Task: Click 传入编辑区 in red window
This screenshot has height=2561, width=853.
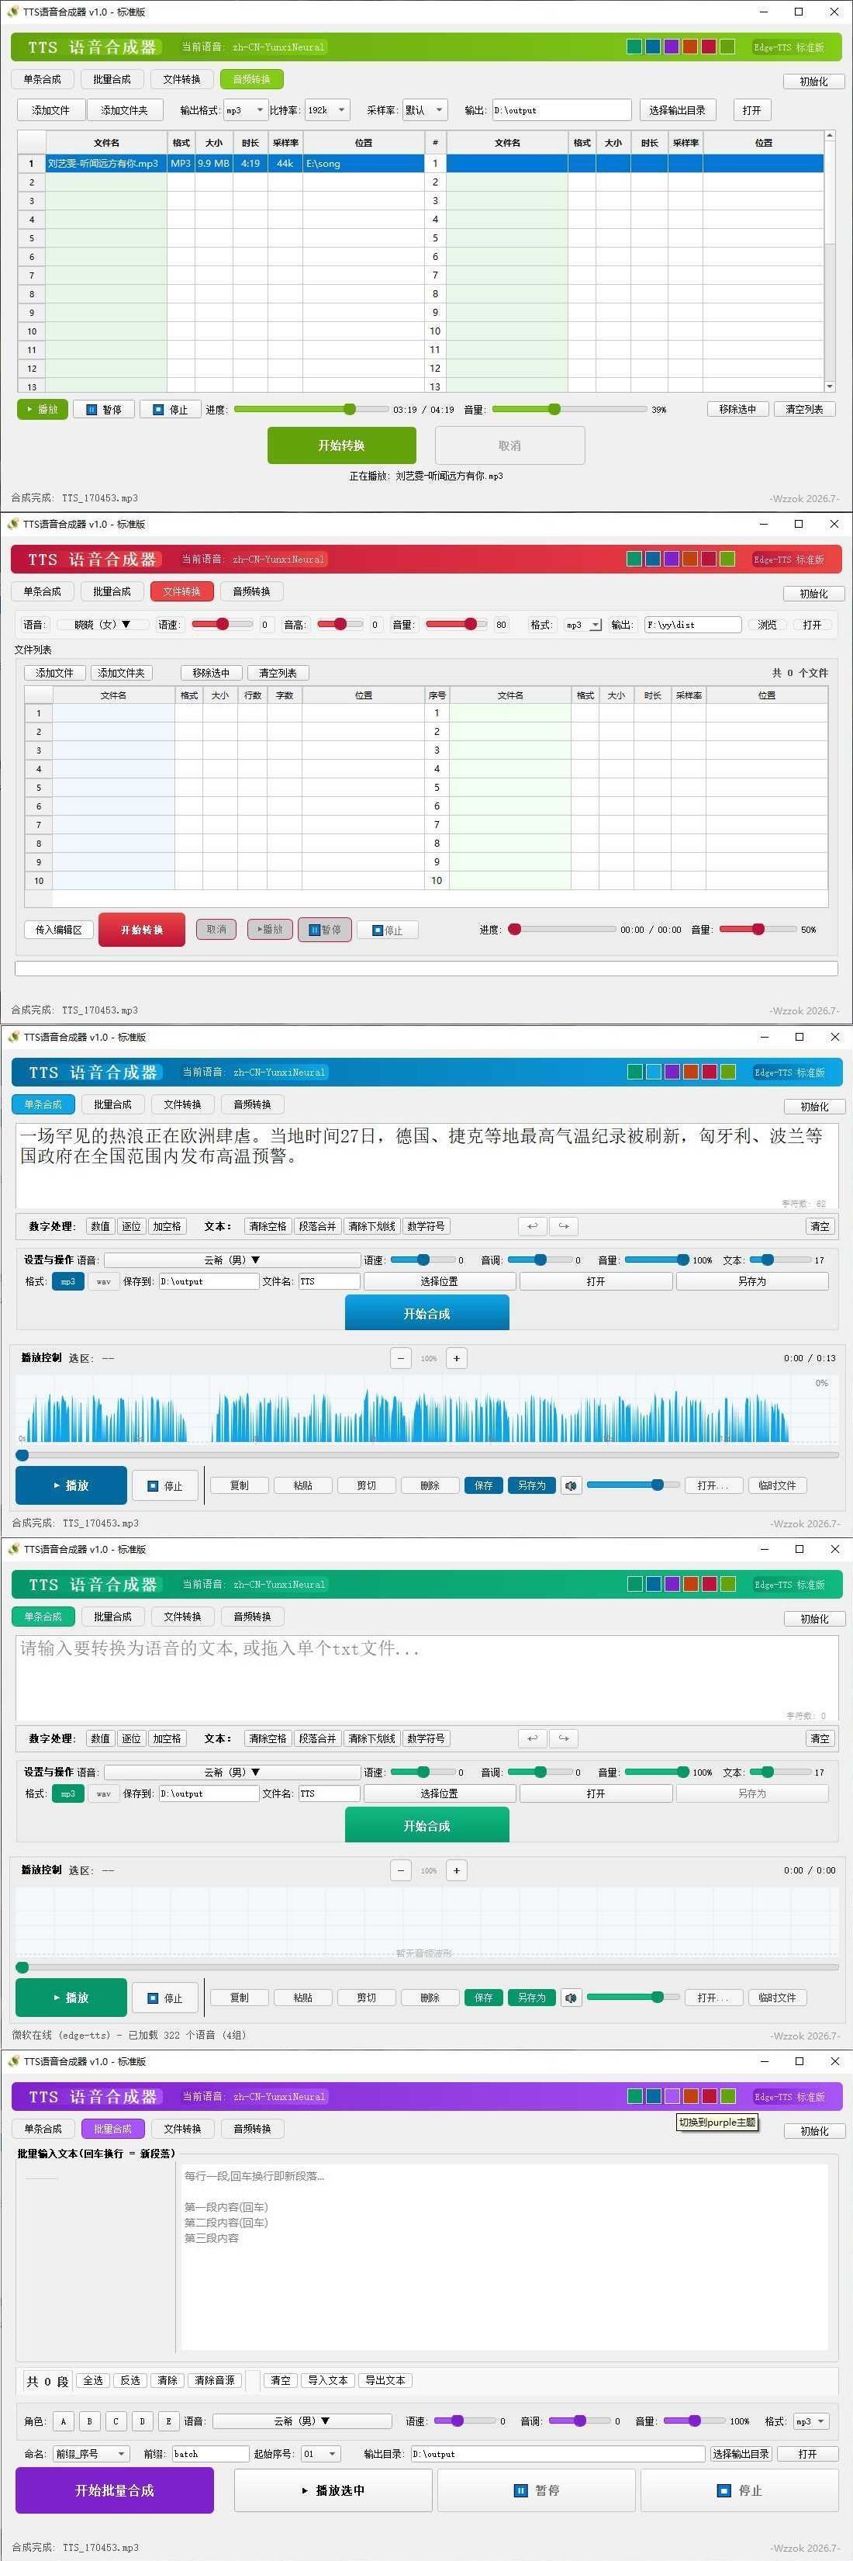Action: pos(59,930)
